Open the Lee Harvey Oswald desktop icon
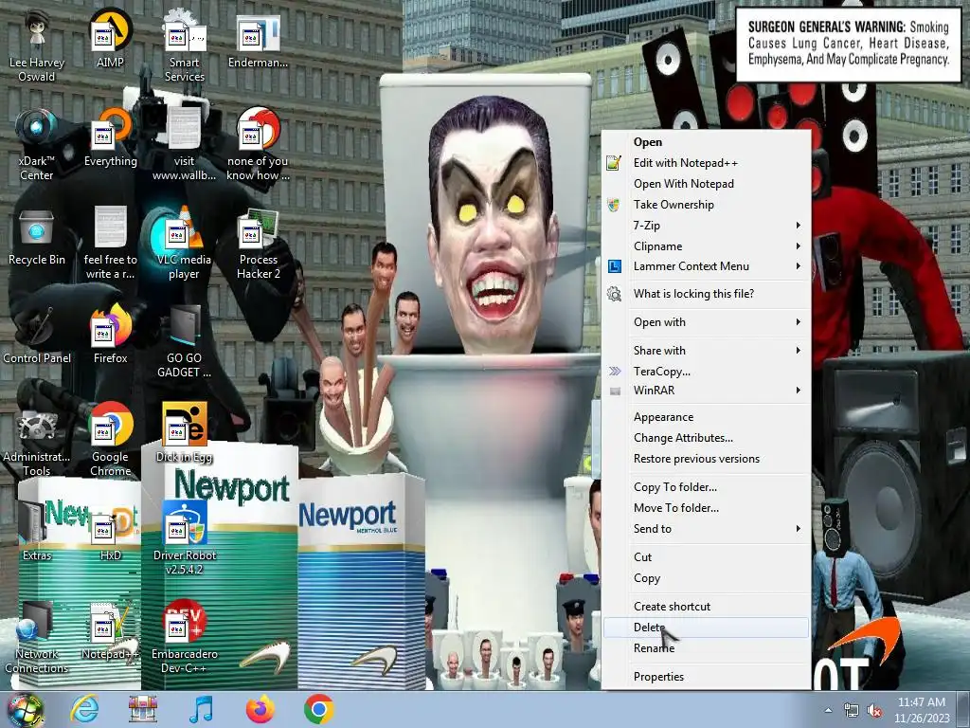This screenshot has height=728, width=970. click(37, 45)
